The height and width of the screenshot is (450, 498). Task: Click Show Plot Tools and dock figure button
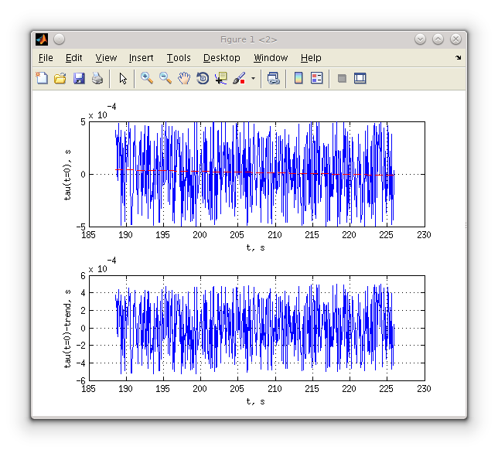[x=360, y=78]
